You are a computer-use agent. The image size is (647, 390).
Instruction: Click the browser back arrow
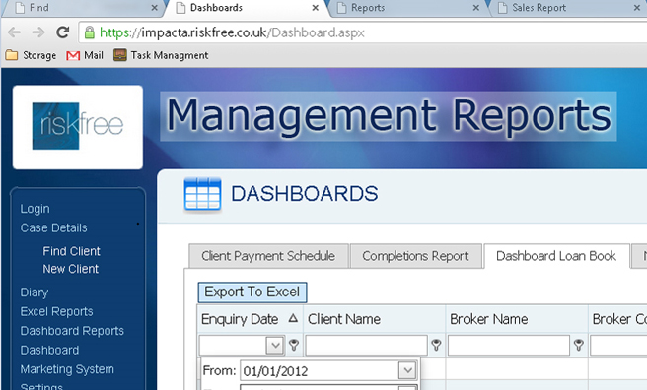click(14, 32)
